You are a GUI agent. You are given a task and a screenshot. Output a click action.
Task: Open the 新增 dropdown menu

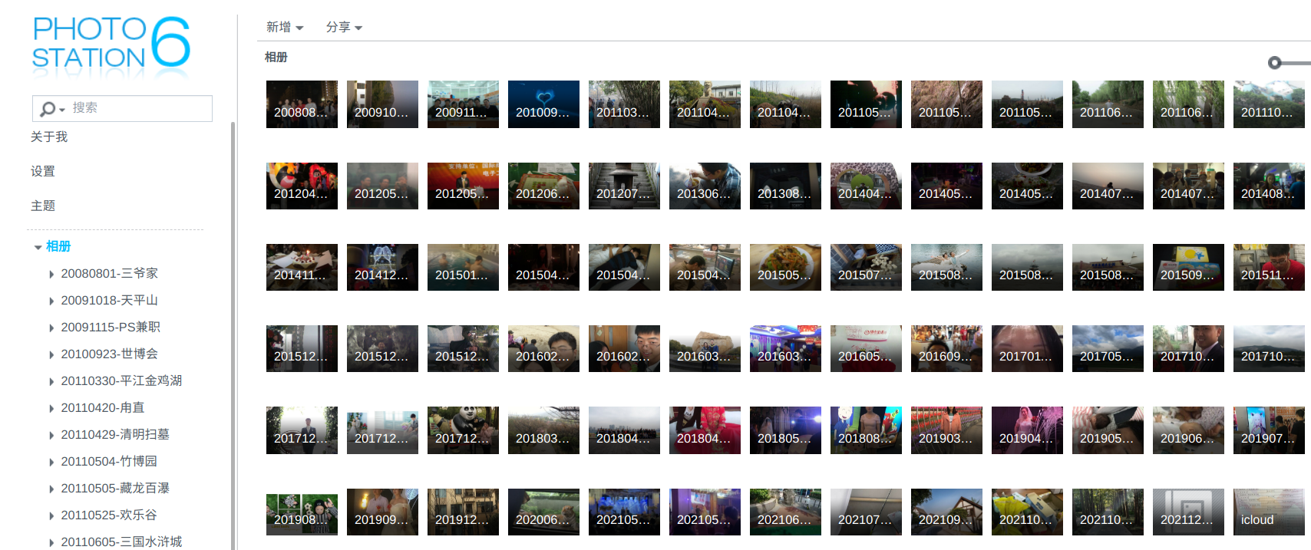click(285, 27)
